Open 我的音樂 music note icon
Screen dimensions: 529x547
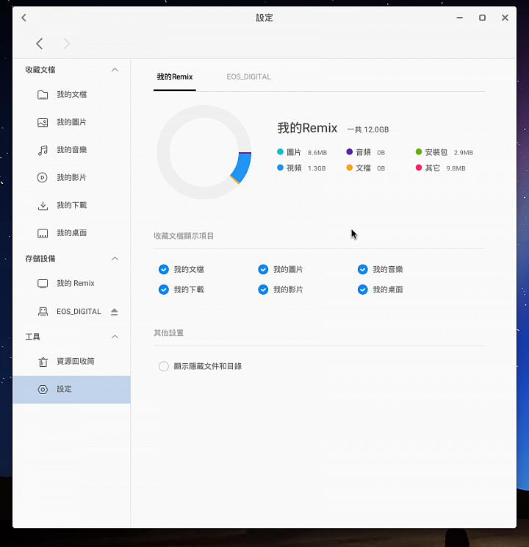click(43, 150)
